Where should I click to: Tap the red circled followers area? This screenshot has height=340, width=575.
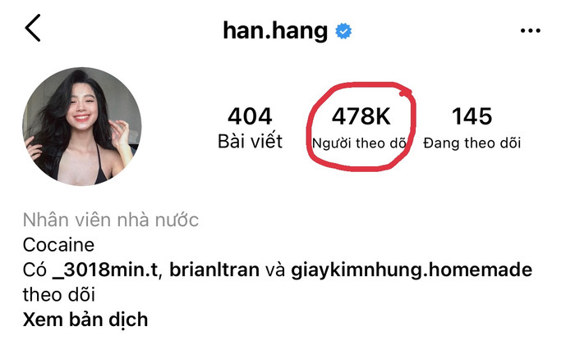coord(361,126)
